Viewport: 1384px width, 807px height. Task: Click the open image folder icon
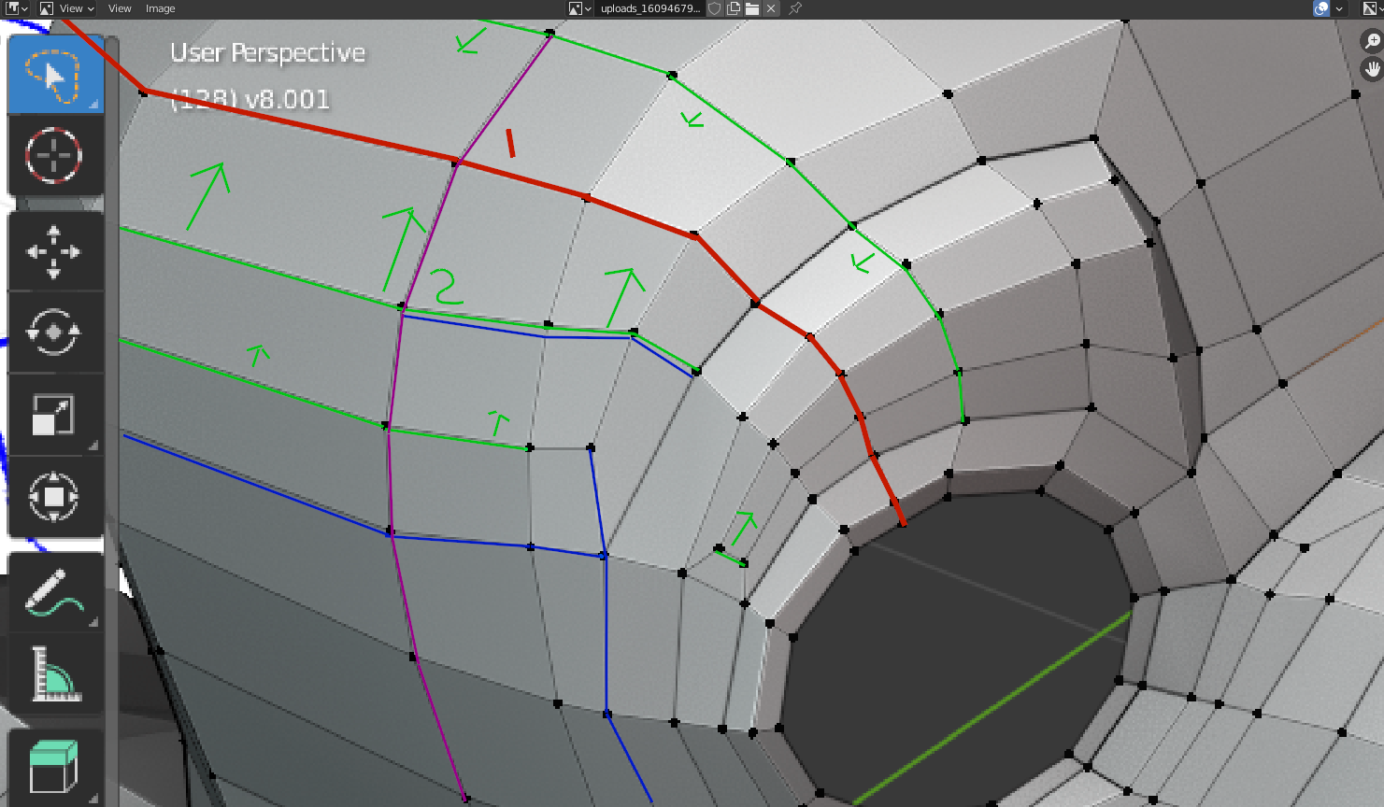[752, 8]
